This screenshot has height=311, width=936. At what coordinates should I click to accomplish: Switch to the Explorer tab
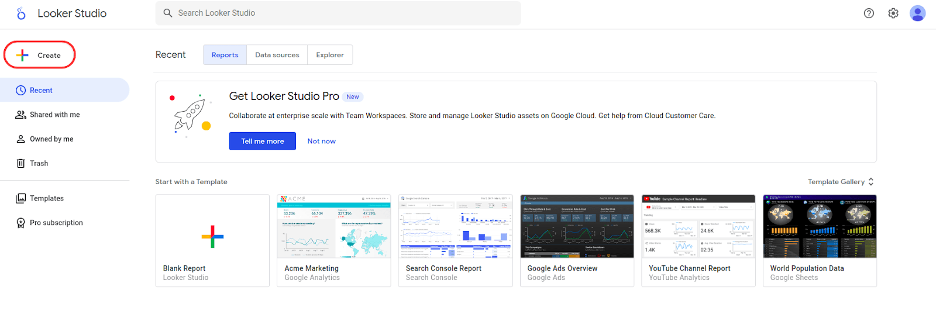(330, 55)
